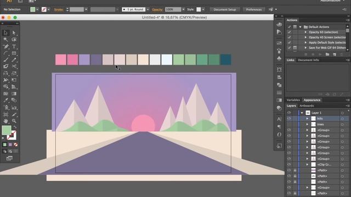Open the Opacity value dropdown
The width and height of the screenshot is (351, 197).
tap(183, 9)
